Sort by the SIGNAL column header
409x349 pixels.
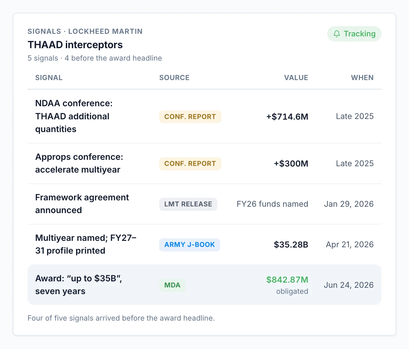(x=49, y=78)
